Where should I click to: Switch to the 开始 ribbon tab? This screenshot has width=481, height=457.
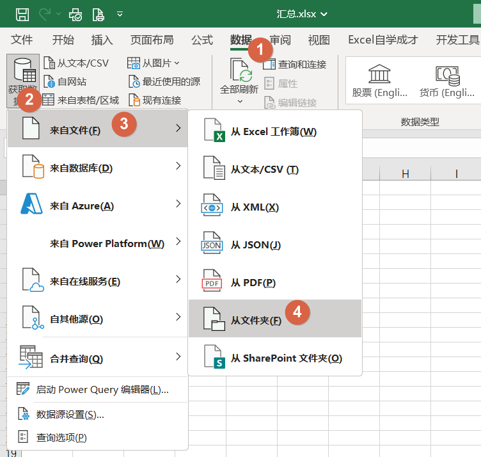click(x=63, y=40)
